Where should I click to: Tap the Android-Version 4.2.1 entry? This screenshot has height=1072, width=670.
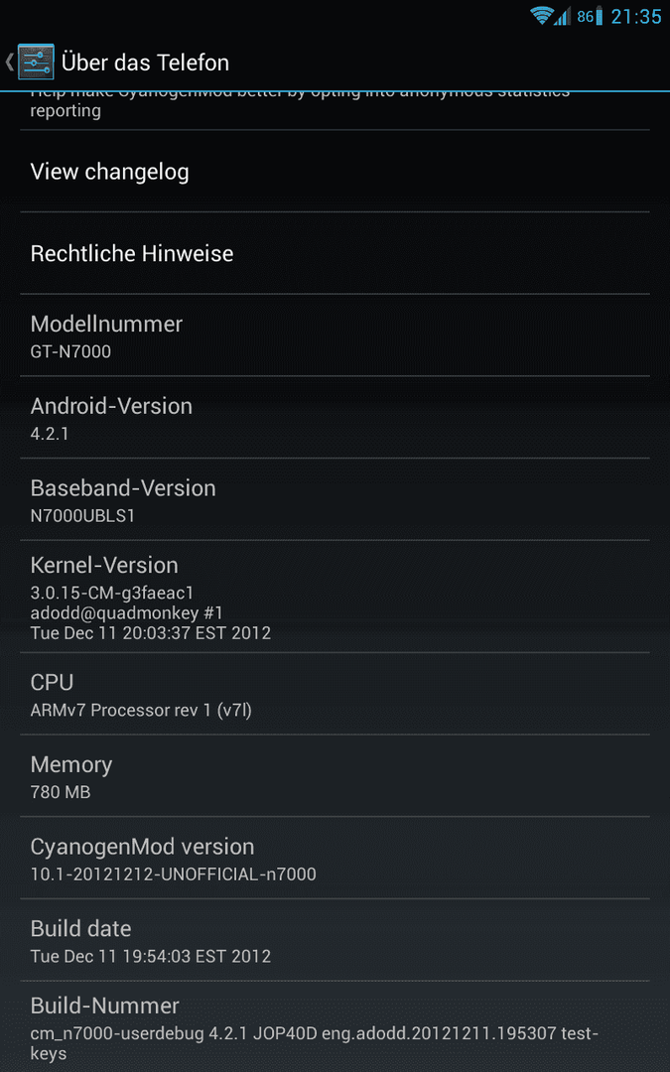(x=335, y=417)
